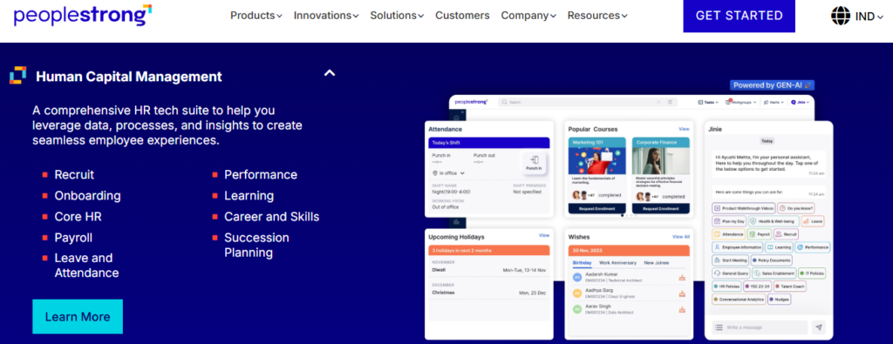Click the send arrow icon in Jinie chat
Screen dimensions: 893x344
(818, 327)
